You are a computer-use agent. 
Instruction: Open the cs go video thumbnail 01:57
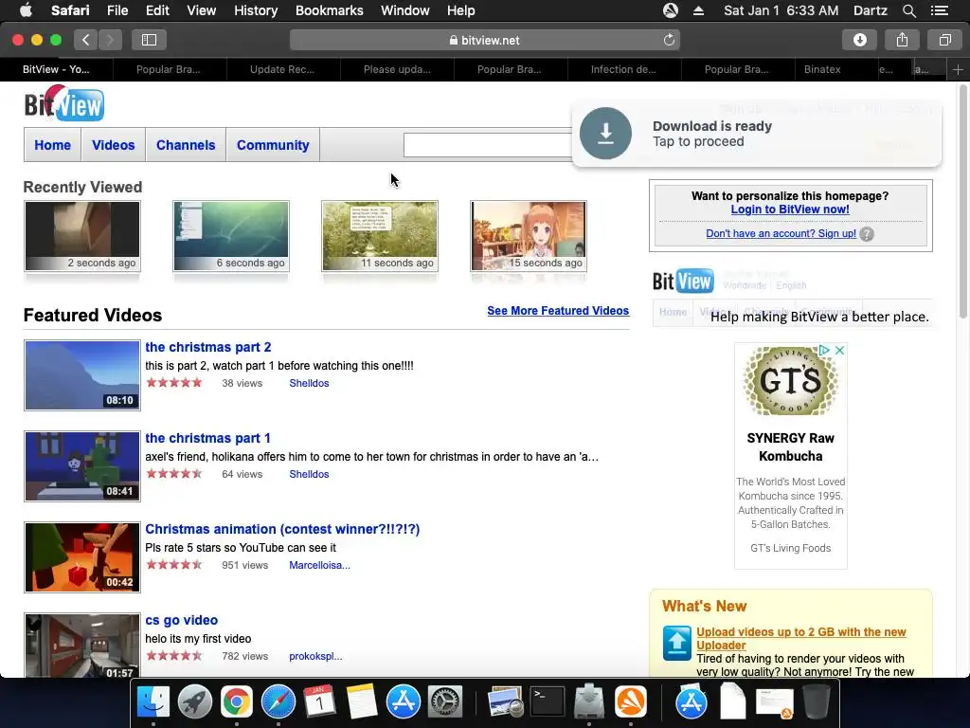click(x=82, y=646)
